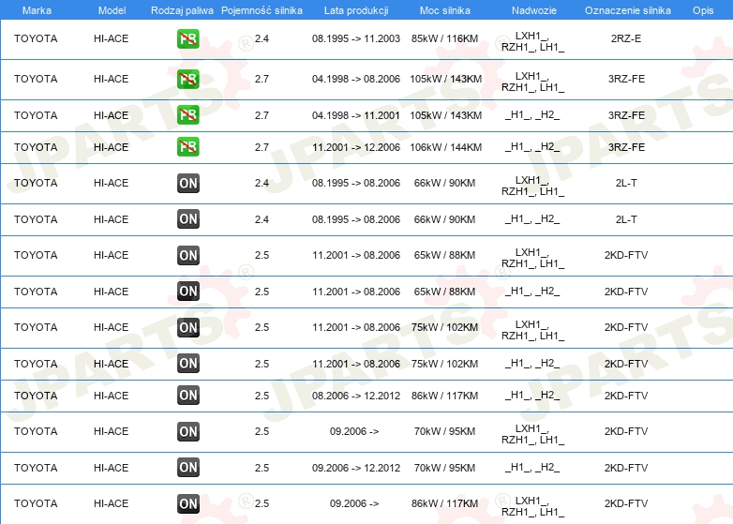Click the ON icon in the 65kW / 88KM _H1_, _H2_ row
Viewport: 733px width, 524px height.
coord(187,292)
